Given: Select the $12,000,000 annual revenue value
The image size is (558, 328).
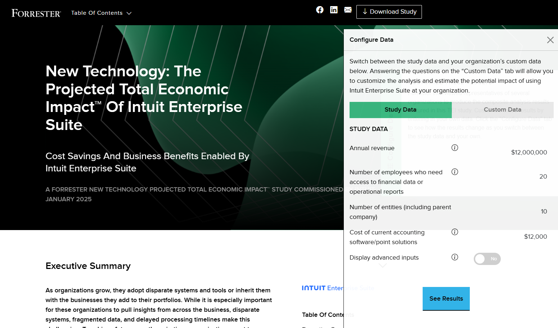Looking at the screenshot, I should tap(529, 152).
